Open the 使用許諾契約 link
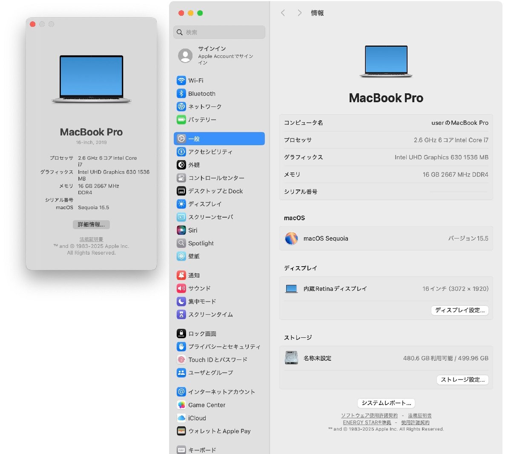 point(415,422)
